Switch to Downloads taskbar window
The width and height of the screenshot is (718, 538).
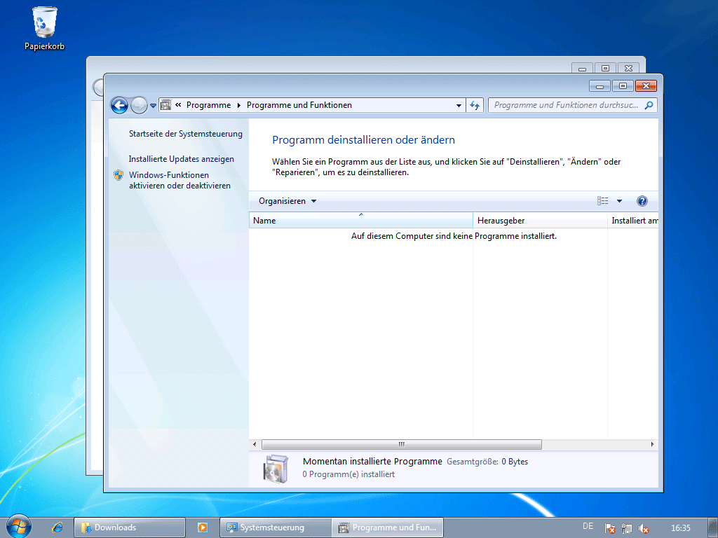[130, 527]
